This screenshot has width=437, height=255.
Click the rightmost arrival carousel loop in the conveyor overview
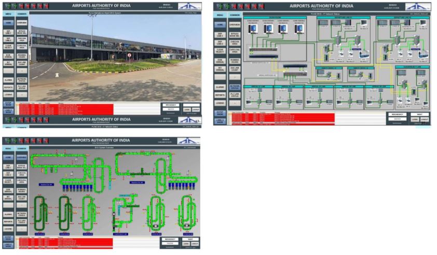click(x=189, y=214)
